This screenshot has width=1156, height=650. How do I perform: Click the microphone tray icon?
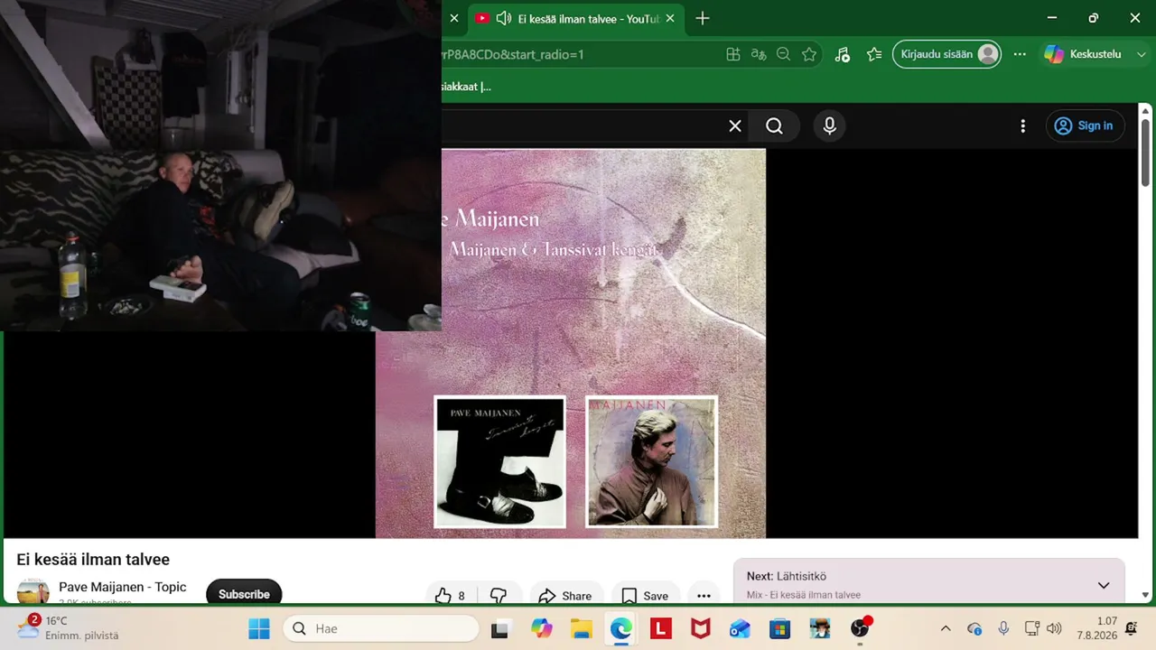pos(1003,628)
